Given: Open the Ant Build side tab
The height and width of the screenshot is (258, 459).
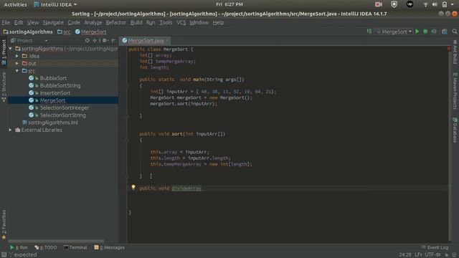Looking at the screenshot, I should tap(455, 52).
